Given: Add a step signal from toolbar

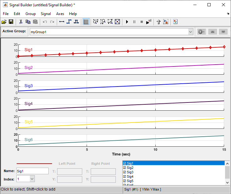Looking at the screenshot, I should pyautogui.click(x=69, y=22).
